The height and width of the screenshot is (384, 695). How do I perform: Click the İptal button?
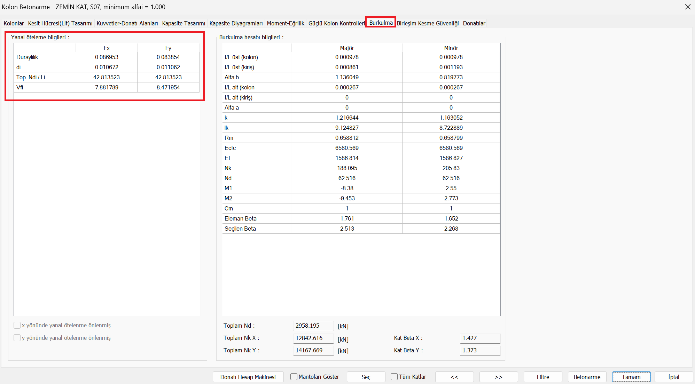[673, 377]
